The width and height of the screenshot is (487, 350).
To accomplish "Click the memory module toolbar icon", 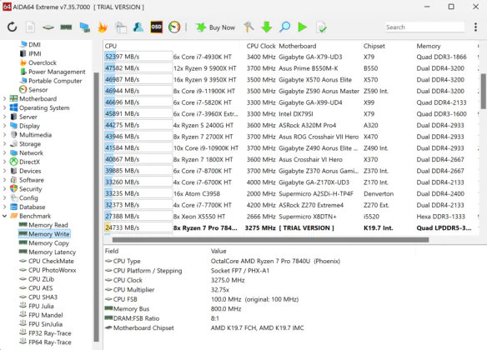I will (66, 27).
